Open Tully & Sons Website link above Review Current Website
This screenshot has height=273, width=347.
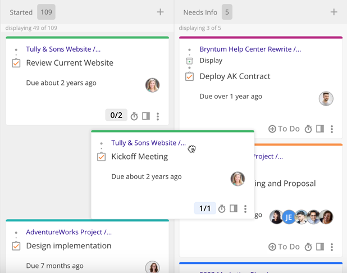[63, 49]
